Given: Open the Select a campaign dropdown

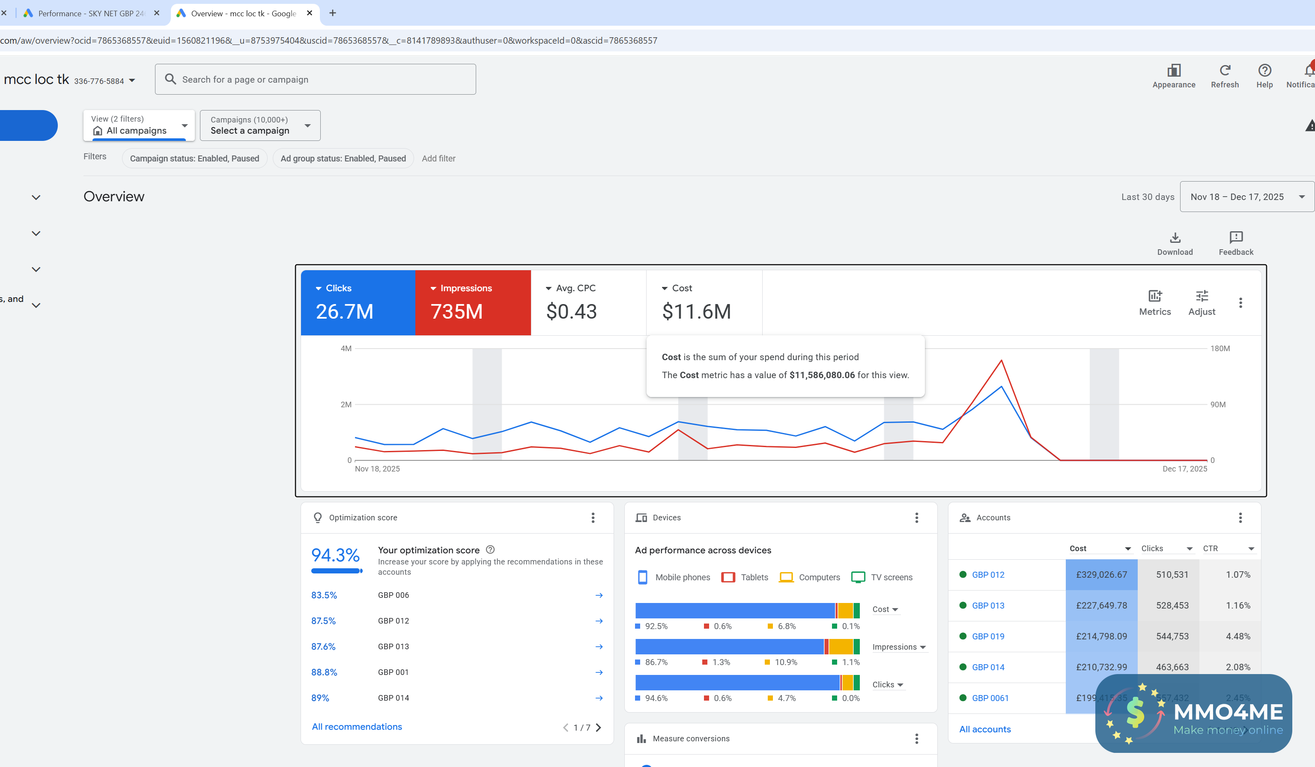Looking at the screenshot, I should [260, 126].
